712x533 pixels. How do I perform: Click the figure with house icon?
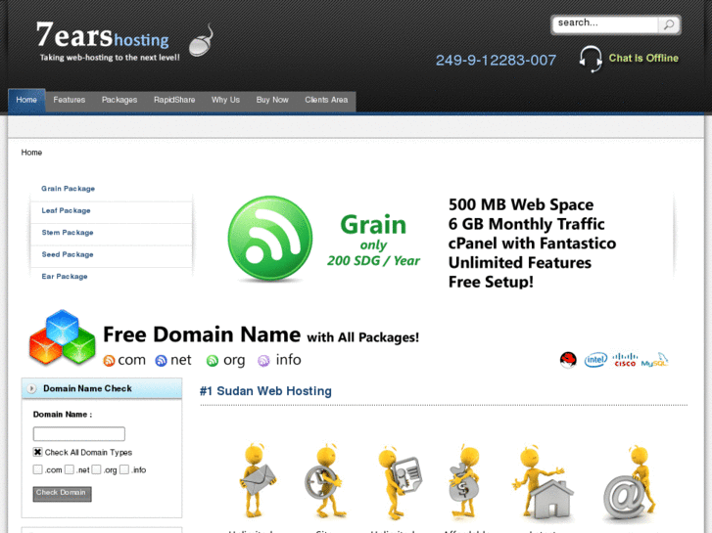point(544,483)
